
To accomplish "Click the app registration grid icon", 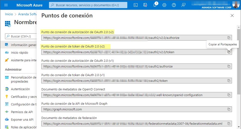I will coord(8,24).
